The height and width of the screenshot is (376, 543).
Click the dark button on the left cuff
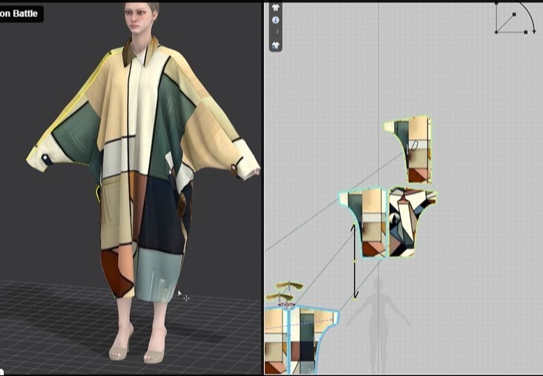[47, 159]
